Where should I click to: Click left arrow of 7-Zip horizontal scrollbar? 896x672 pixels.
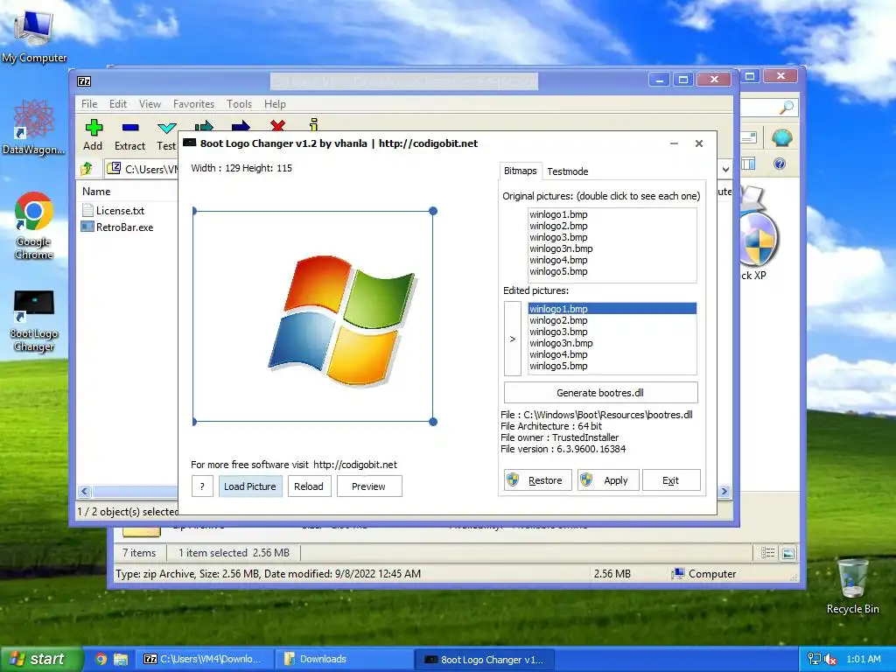click(85, 492)
